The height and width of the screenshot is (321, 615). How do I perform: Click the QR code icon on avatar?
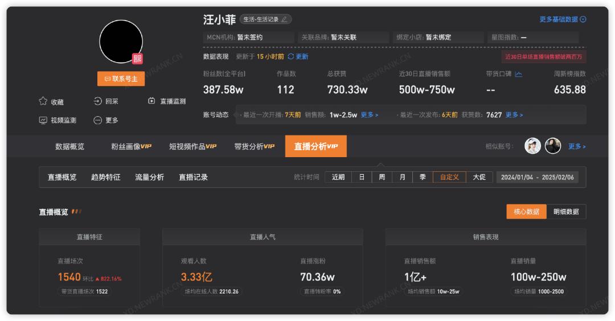tap(137, 59)
